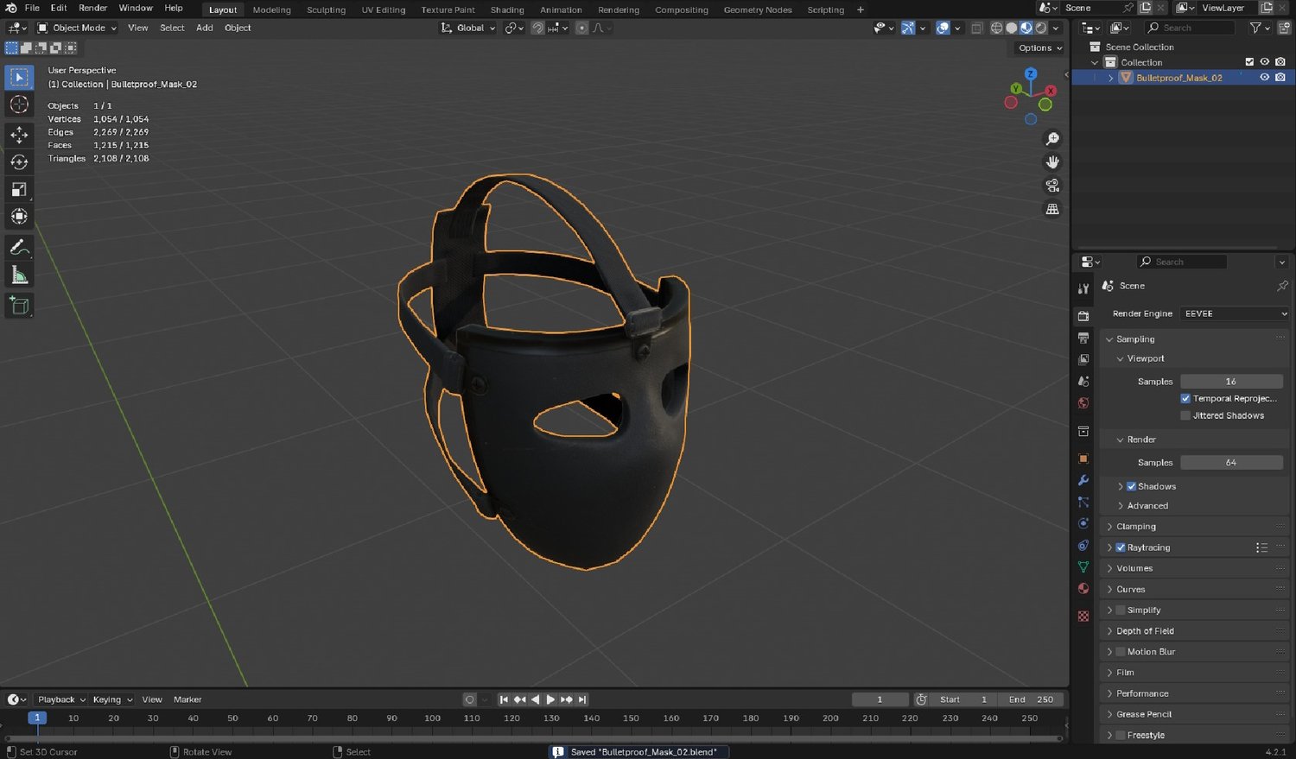The height and width of the screenshot is (759, 1296).
Task: Expand the Depth of Field panel
Action: (1145, 631)
